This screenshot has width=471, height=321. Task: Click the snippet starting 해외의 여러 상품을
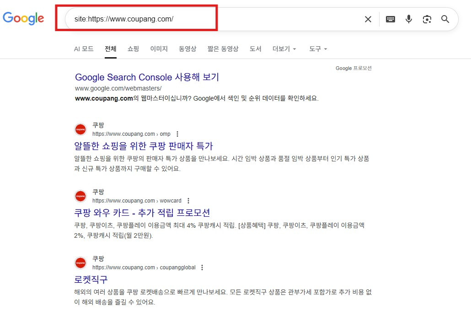pos(223,297)
